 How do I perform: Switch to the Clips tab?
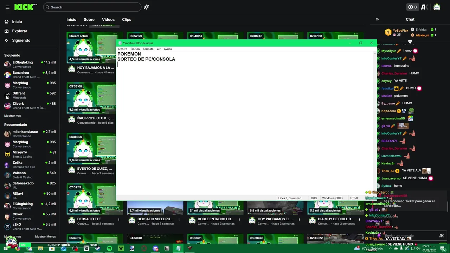pyautogui.click(x=127, y=20)
